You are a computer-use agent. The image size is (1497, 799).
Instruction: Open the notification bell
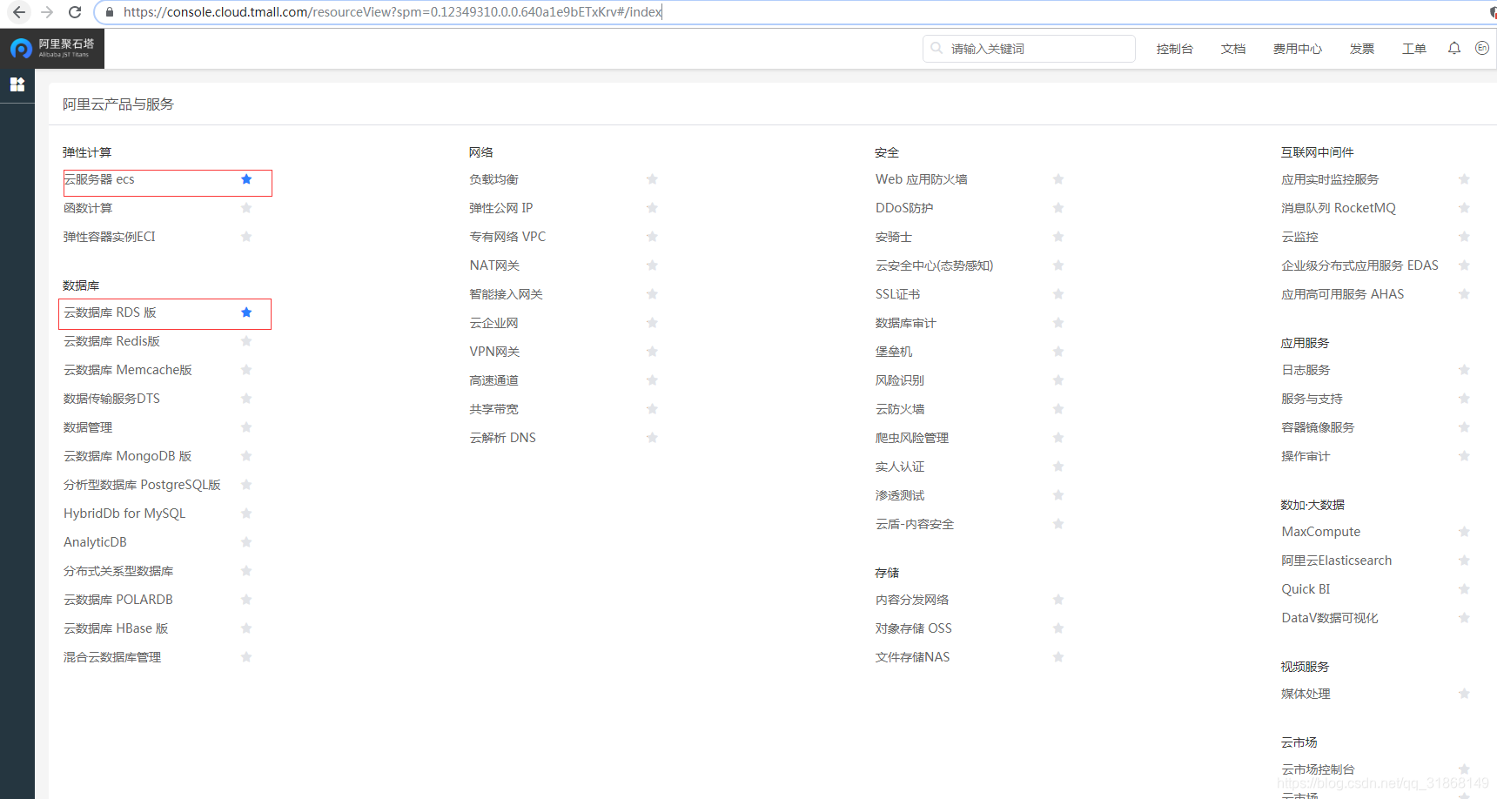pyautogui.click(x=1454, y=49)
